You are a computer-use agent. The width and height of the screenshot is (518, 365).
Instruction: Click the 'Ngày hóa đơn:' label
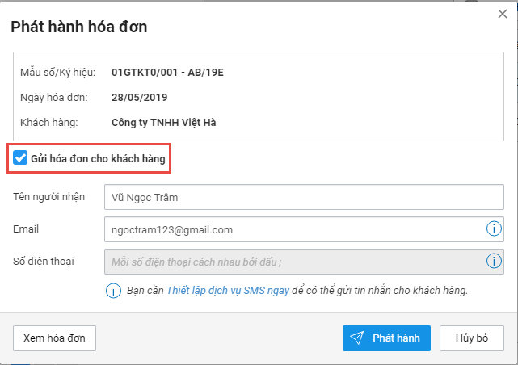54,98
